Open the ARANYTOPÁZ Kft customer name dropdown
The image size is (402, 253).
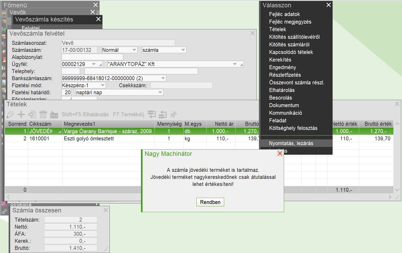(235, 64)
